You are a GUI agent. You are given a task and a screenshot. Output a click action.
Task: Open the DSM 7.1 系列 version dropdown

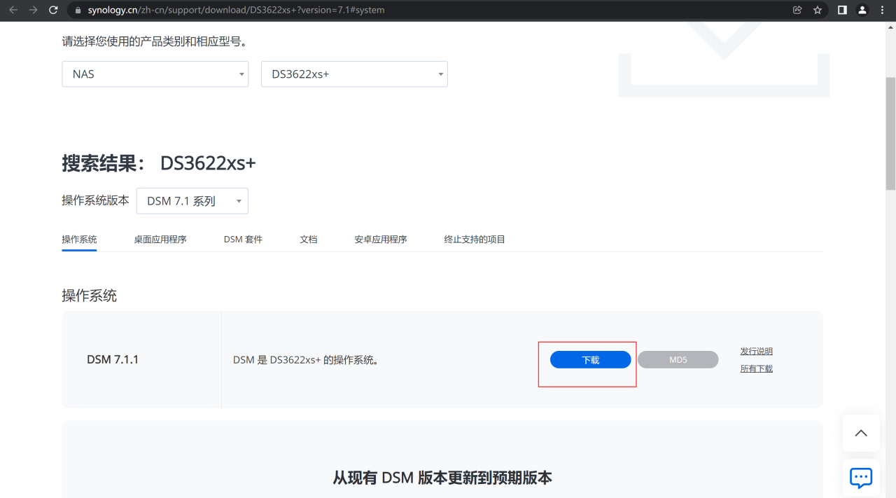192,201
